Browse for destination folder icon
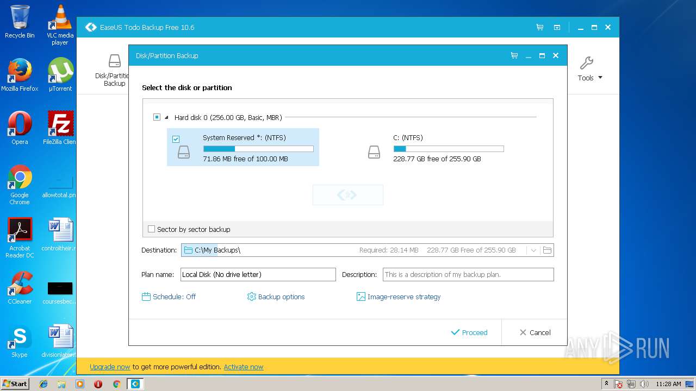Viewport: 696px width, 391px height. (x=547, y=250)
